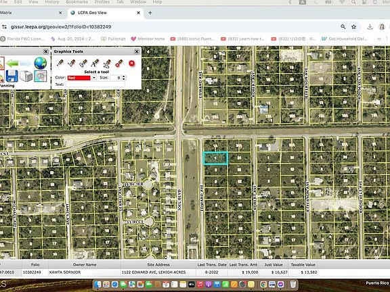Click folio value 10382249
The width and height of the screenshot is (390, 292).
point(32,272)
